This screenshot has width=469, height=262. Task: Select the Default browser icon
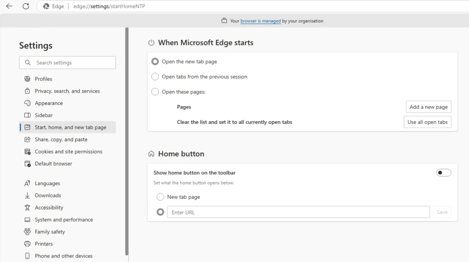[x=27, y=164]
